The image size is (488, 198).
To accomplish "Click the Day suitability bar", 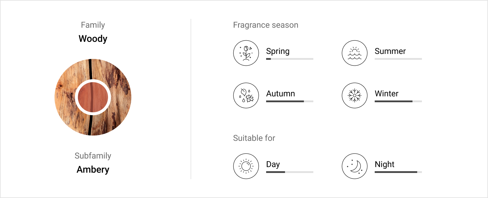I will click(290, 172).
